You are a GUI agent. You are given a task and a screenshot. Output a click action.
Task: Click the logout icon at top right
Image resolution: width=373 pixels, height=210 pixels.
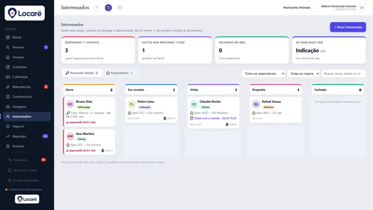(x=363, y=8)
